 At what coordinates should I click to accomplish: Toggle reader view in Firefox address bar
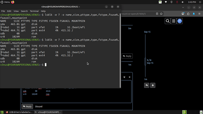click(157, 14)
